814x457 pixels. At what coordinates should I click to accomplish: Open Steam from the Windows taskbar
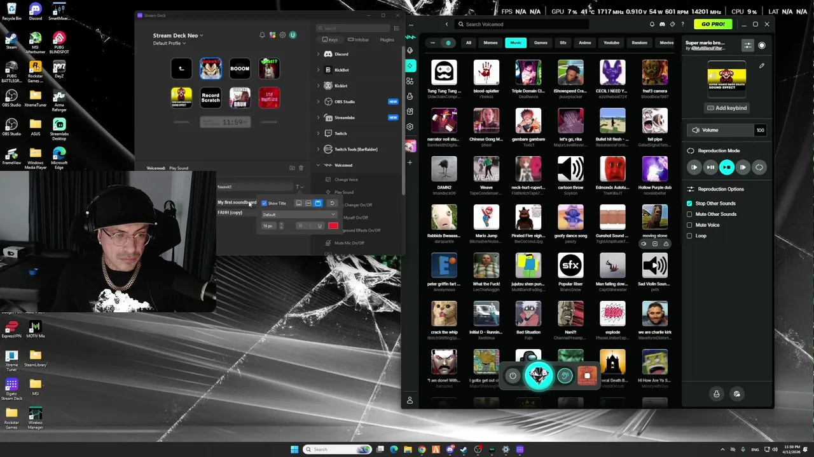[x=464, y=449]
